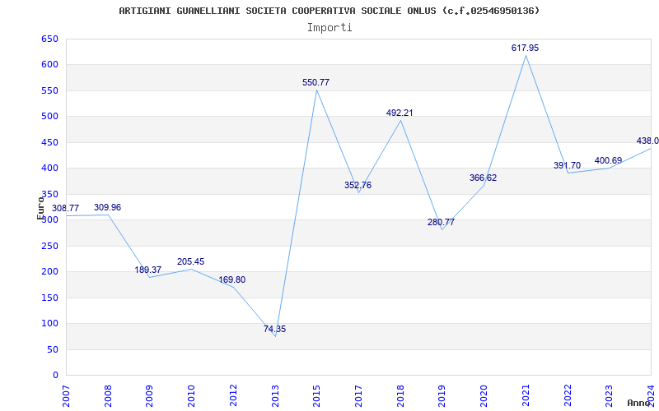Click the 550 y-axis tick label
This screenshot has height=411, width=659.
[49, 90]
